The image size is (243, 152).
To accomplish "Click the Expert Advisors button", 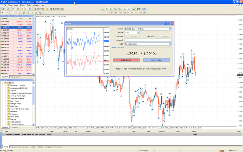I will [x=57, y=9].
